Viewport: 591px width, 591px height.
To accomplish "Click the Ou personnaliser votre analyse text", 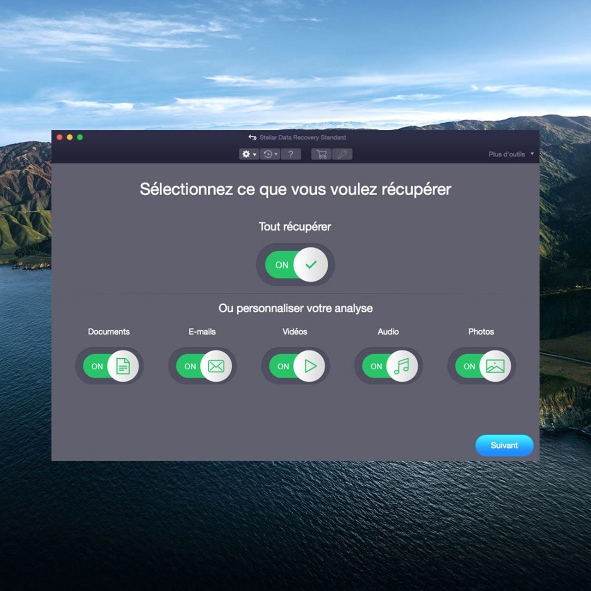I will tap(295, 308).
